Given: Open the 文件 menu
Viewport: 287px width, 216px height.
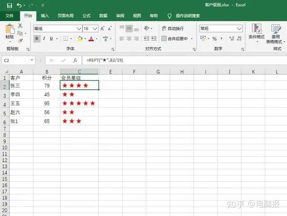Looking at the screenshot, I should point(9,16).
